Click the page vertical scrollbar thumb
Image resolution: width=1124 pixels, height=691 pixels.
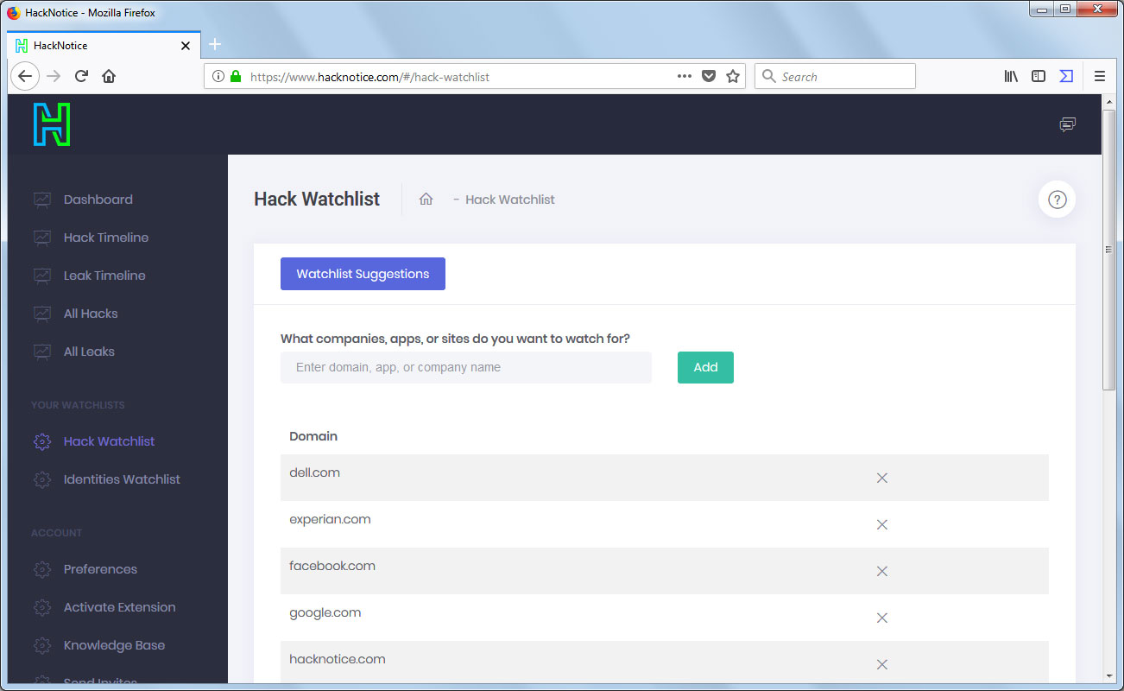[1109, 250]
